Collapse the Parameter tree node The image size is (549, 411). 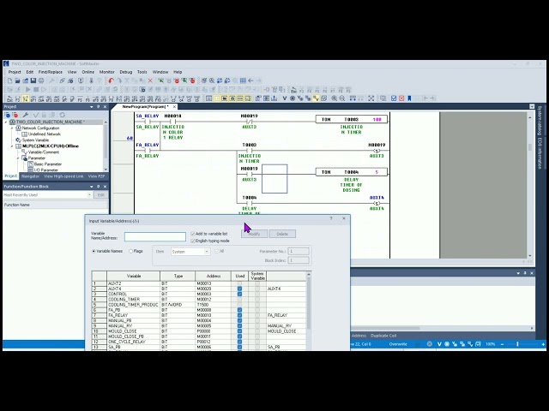pyautogui.click(x=18, y=158)
